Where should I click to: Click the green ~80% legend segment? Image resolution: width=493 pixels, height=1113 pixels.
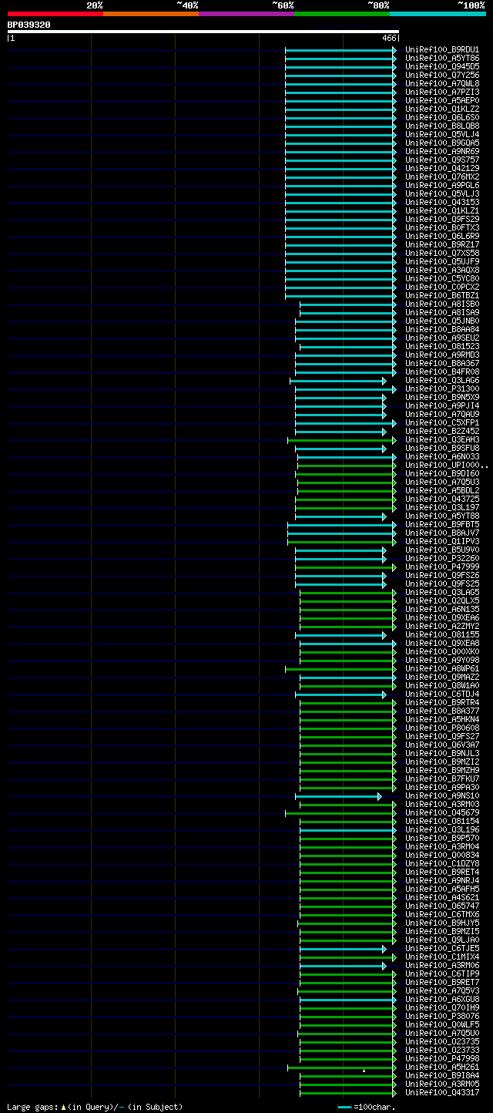342,14
